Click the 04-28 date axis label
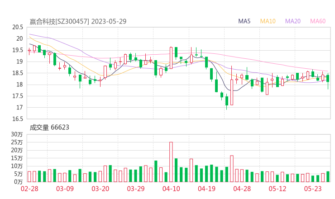This screenshot has width=335, height=199. (242, 189)
